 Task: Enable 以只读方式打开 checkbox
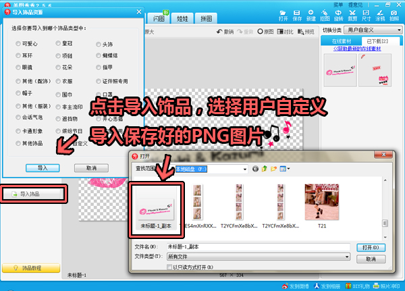(x=169, y=267)
